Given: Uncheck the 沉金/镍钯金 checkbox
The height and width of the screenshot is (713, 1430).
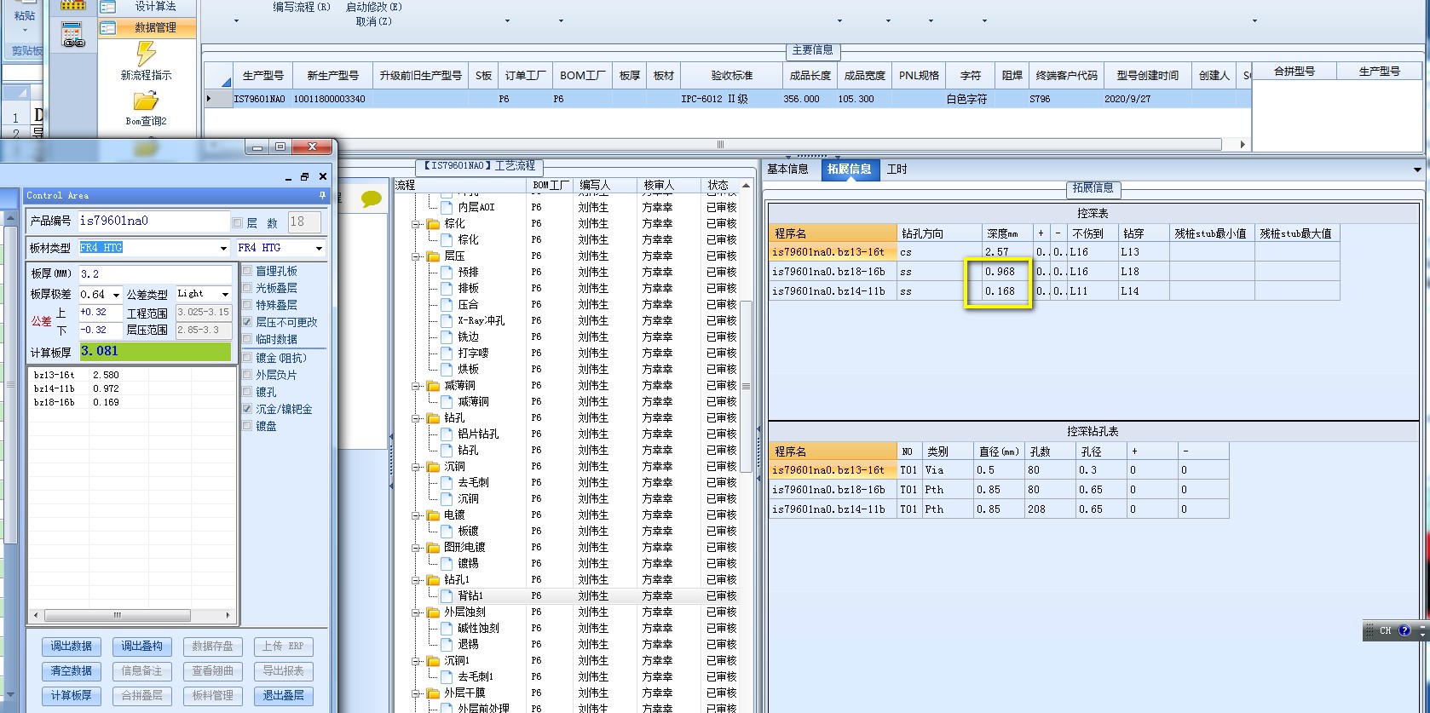Looking at the screenshot, I should pos(247,409).
